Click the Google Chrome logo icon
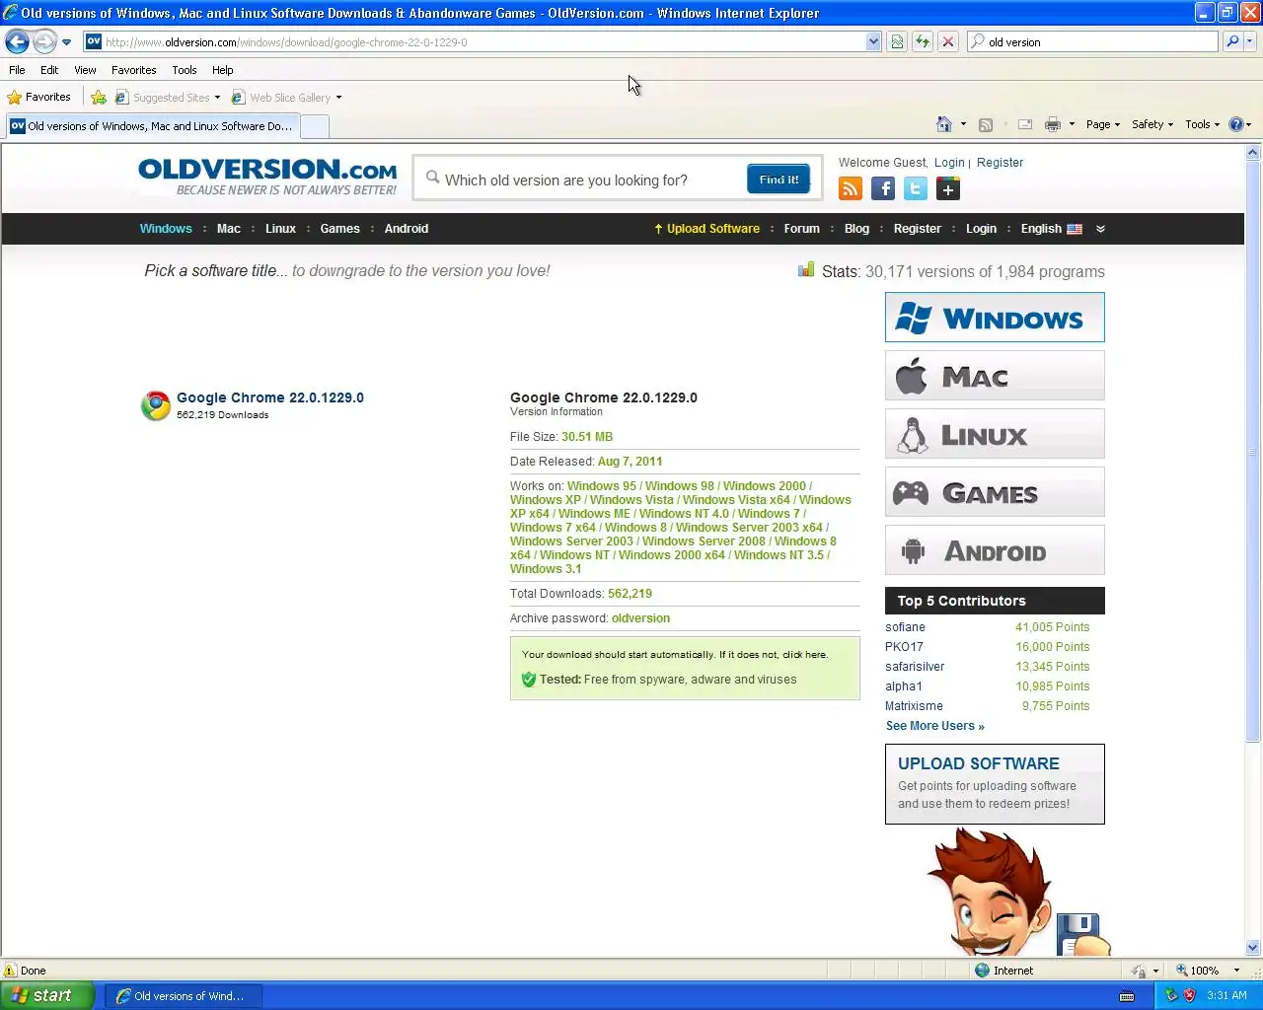1263x1010 pixels. pos(156,405)
